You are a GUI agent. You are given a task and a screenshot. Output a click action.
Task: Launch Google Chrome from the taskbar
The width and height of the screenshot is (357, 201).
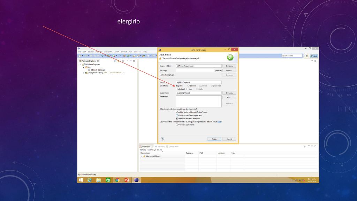pyautogui.click(x=117, y=180)
